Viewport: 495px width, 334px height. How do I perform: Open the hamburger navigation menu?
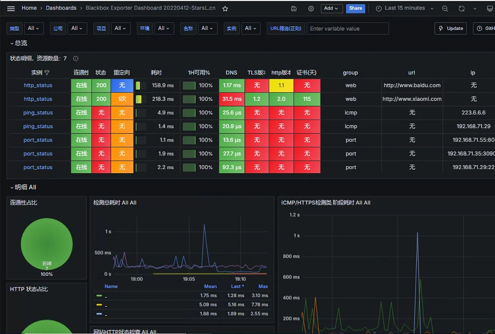click(x=11, y=8)
